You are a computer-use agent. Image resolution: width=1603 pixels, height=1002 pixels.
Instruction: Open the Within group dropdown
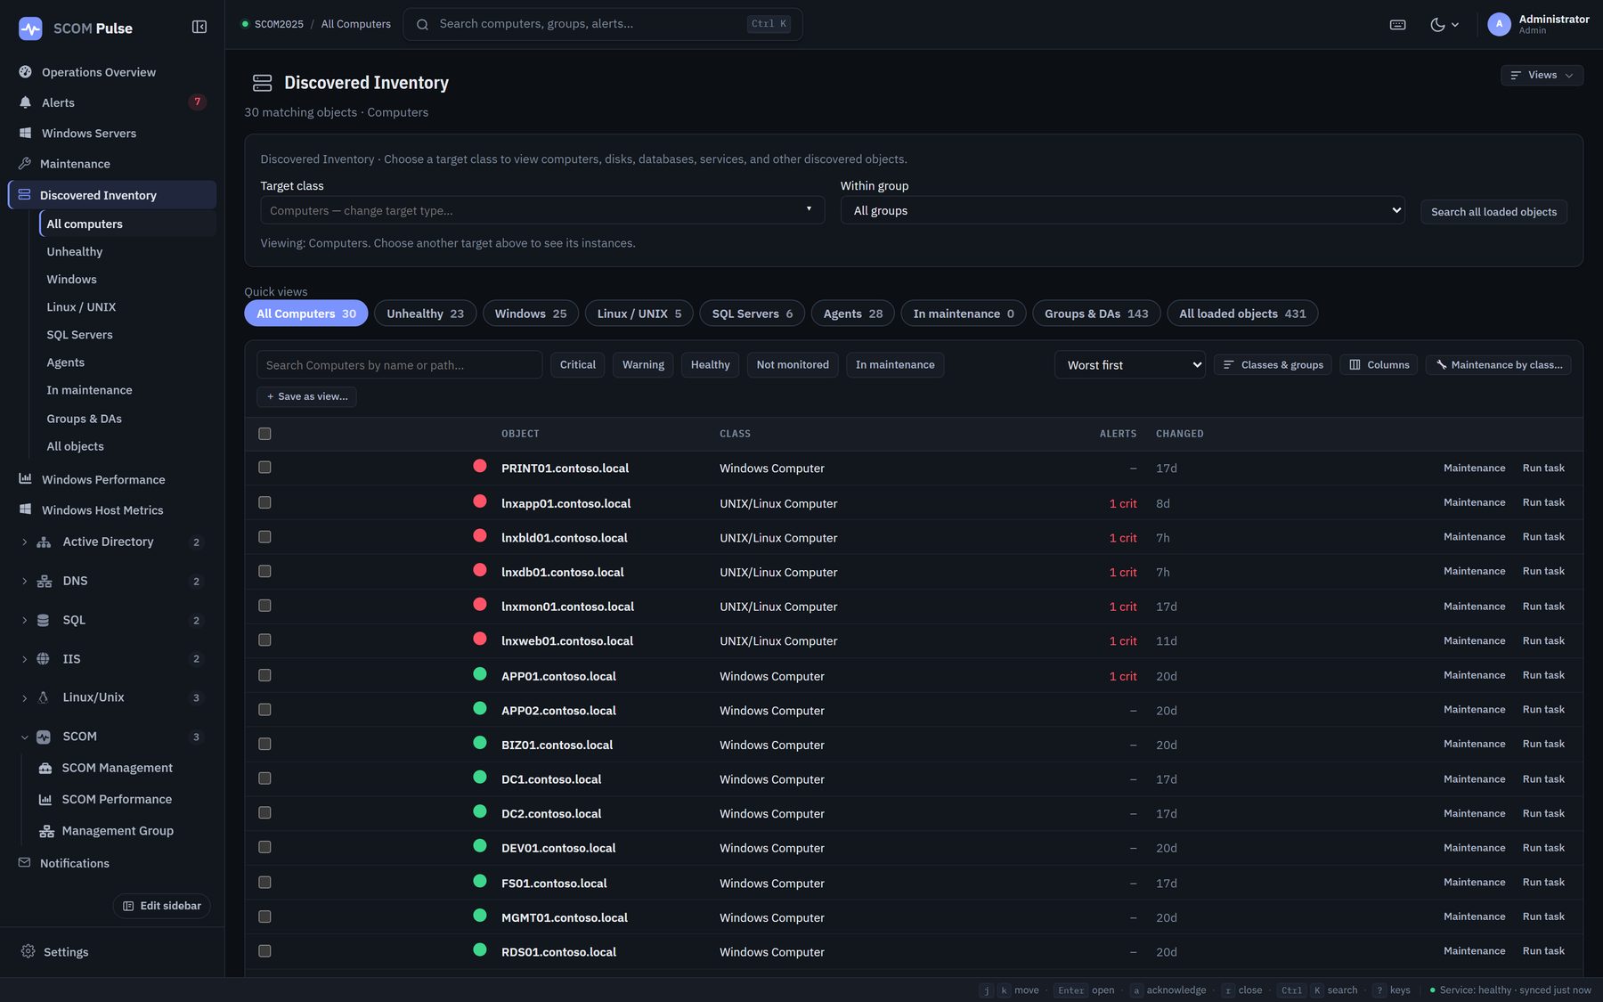pyautogui.click(x=1123, y=210)
